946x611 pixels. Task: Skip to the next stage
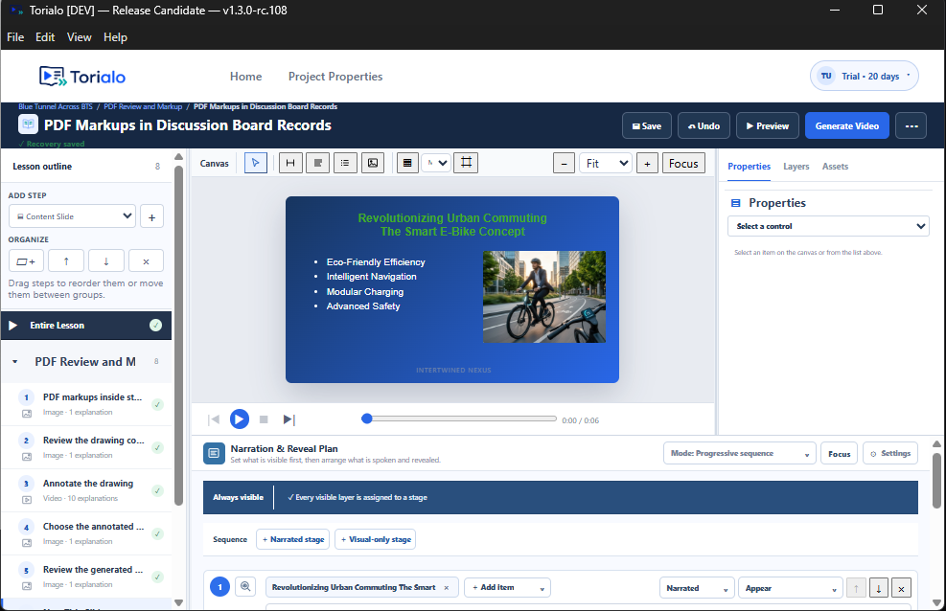click(289, 419)
